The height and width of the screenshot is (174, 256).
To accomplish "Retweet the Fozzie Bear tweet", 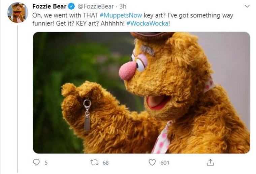I will coord(94,163).
